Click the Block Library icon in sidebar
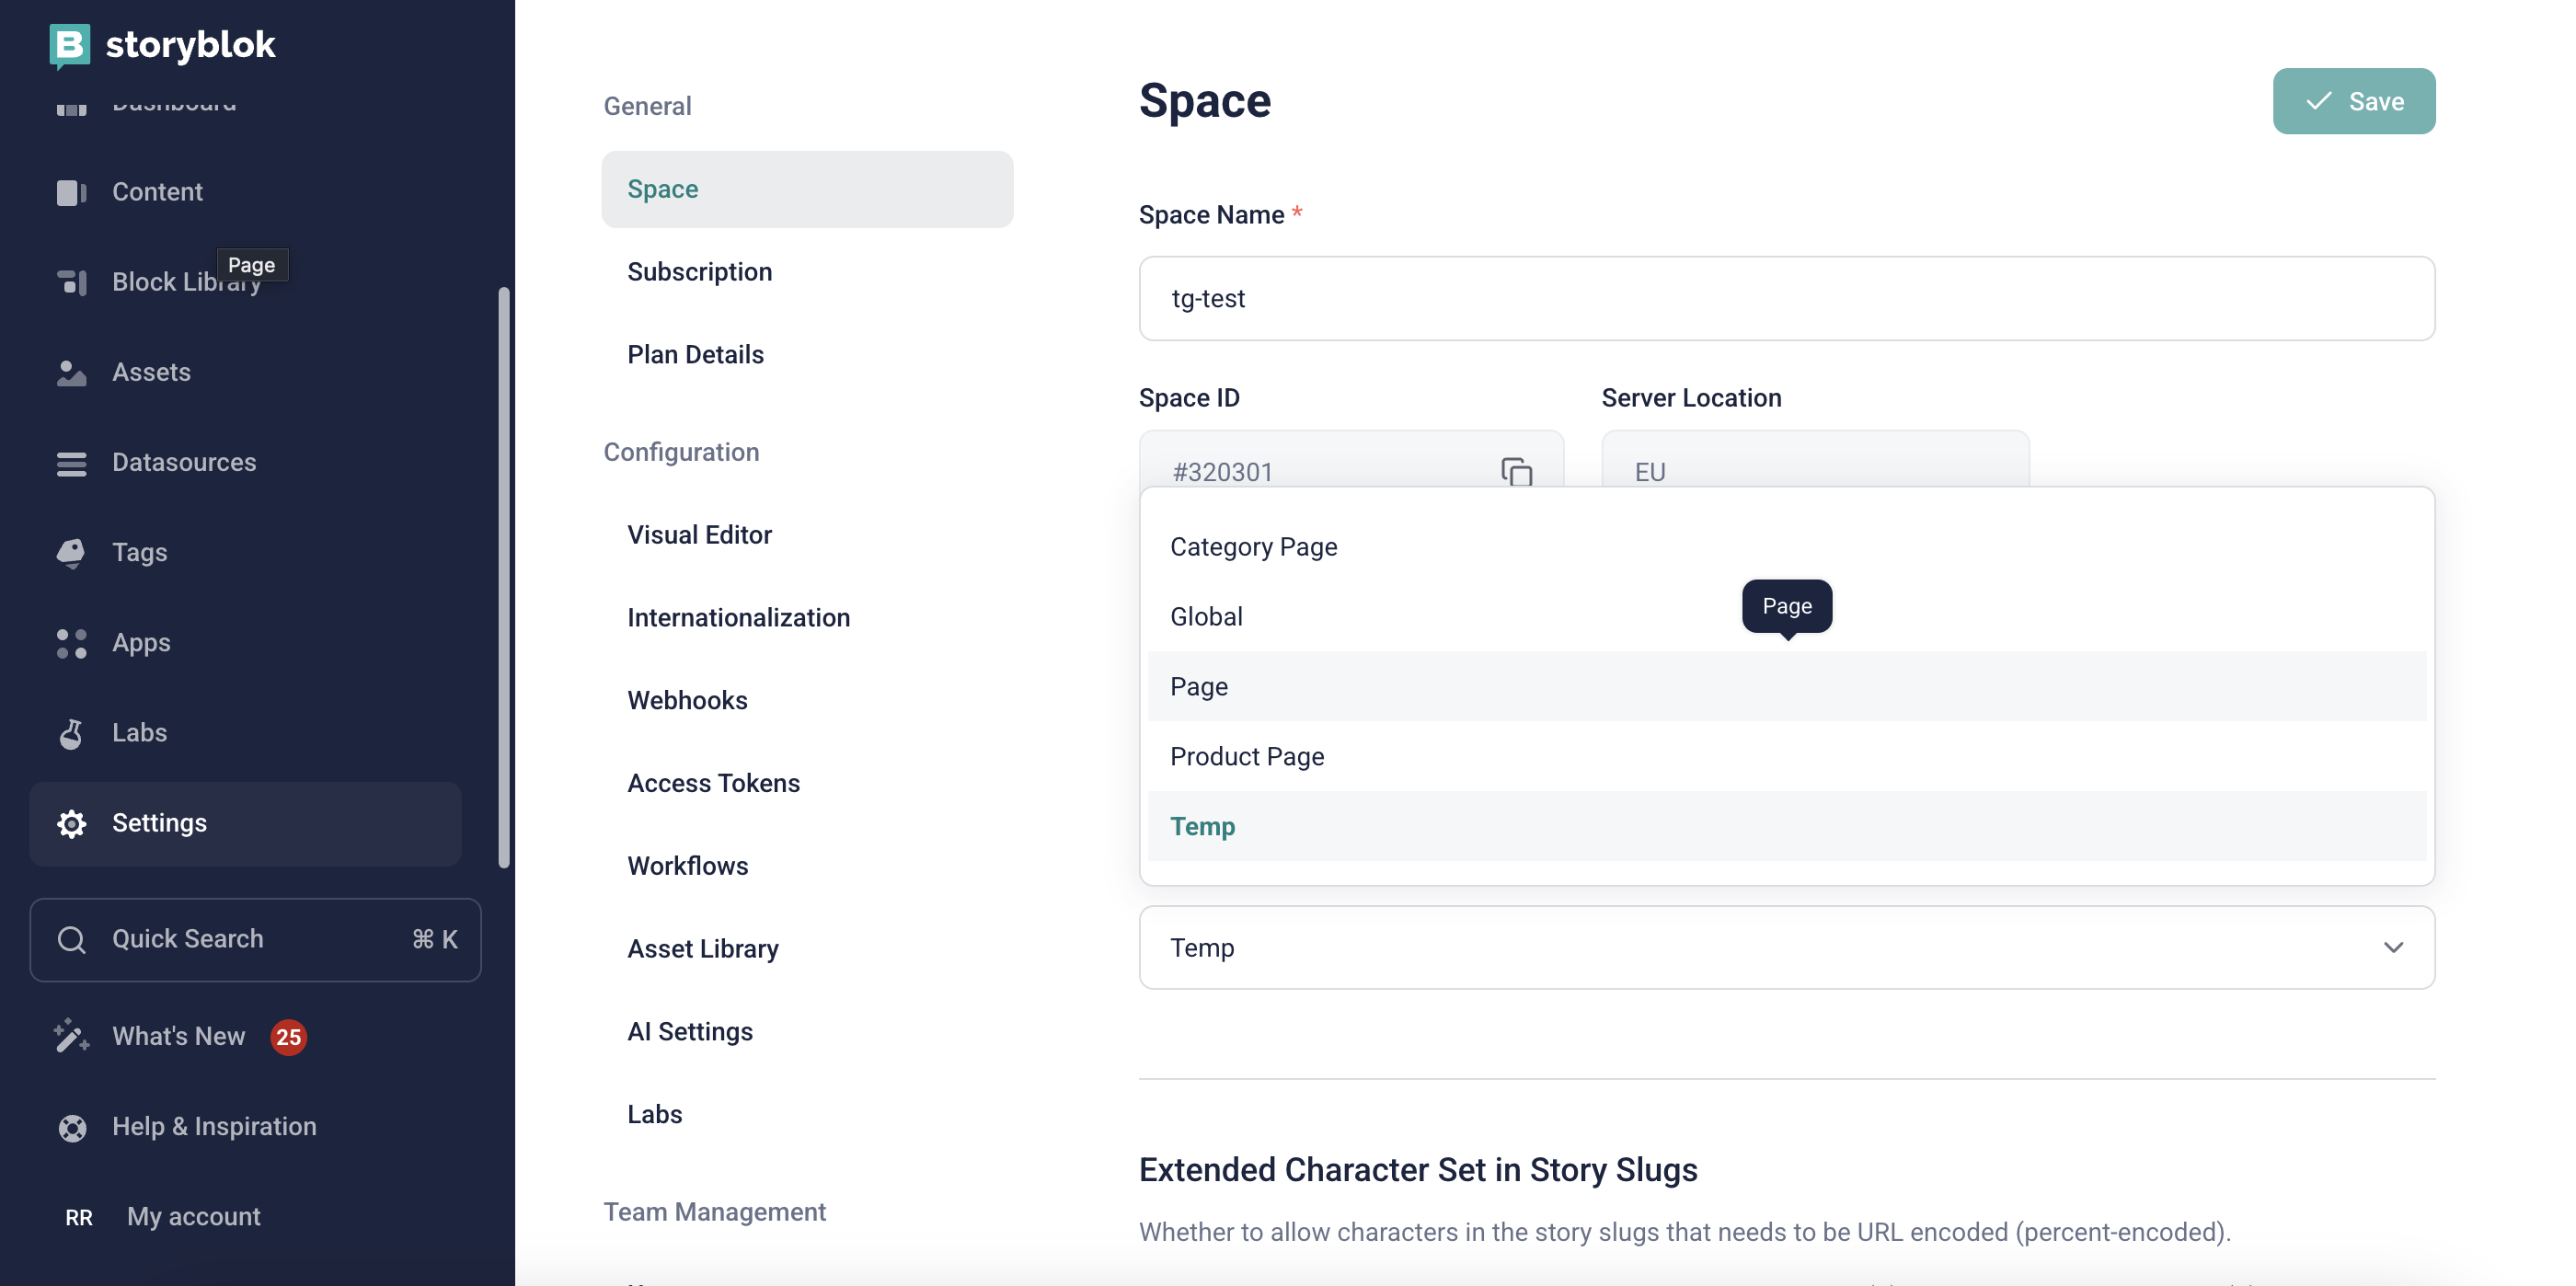The height and width of the screenshot is (1286, 2576). coord(73,282)
